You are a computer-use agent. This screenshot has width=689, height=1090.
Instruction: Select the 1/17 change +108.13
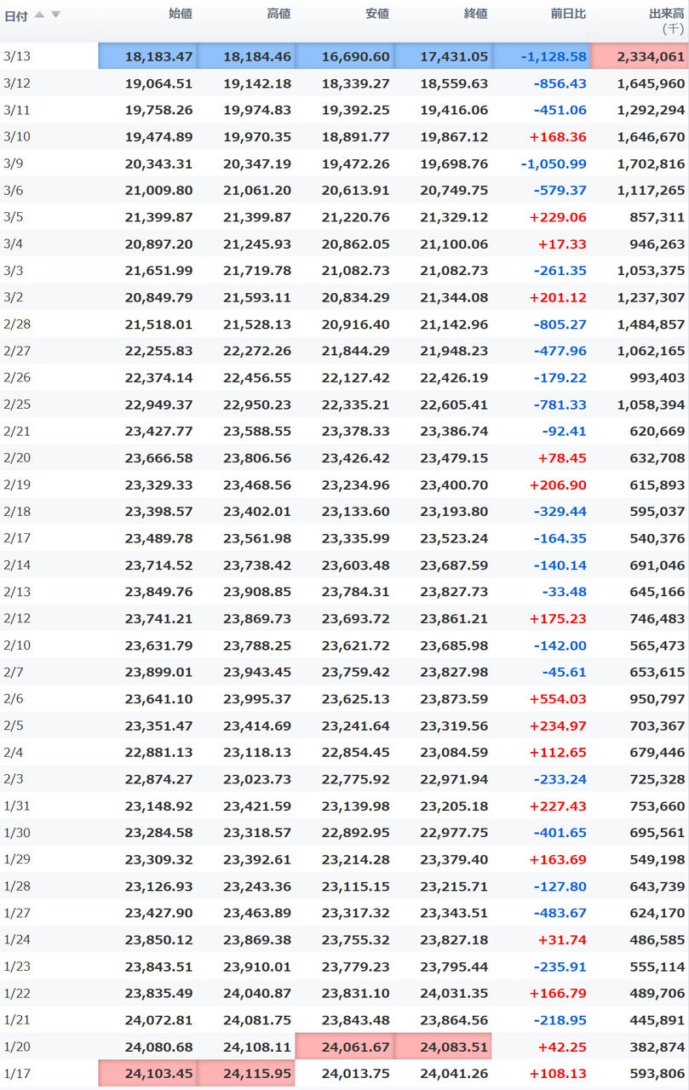pos(558,1073)
